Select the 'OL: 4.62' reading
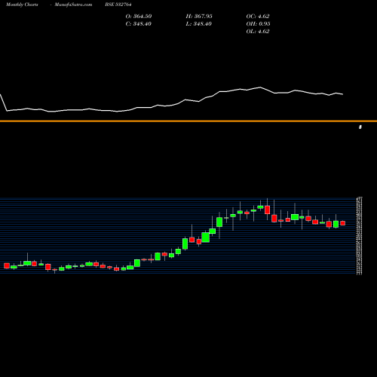Screen dimensions: 377x377 (x=258, y=32)
